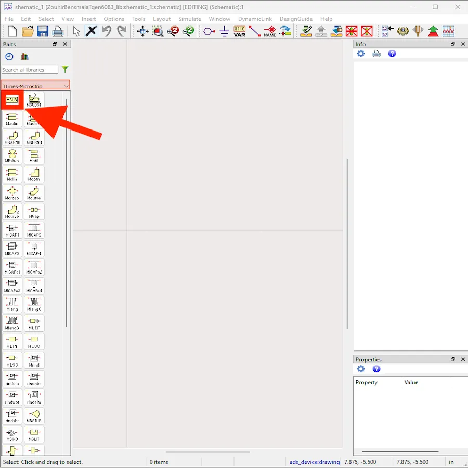Close the Parts panel
This screenshot has height=468, width=468.
coord(65,44)
